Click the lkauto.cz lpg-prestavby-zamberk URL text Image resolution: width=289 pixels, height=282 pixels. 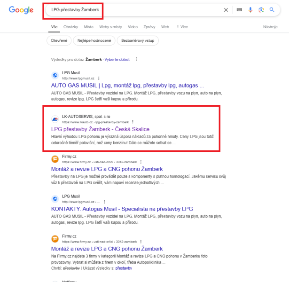tap(95, 122)
